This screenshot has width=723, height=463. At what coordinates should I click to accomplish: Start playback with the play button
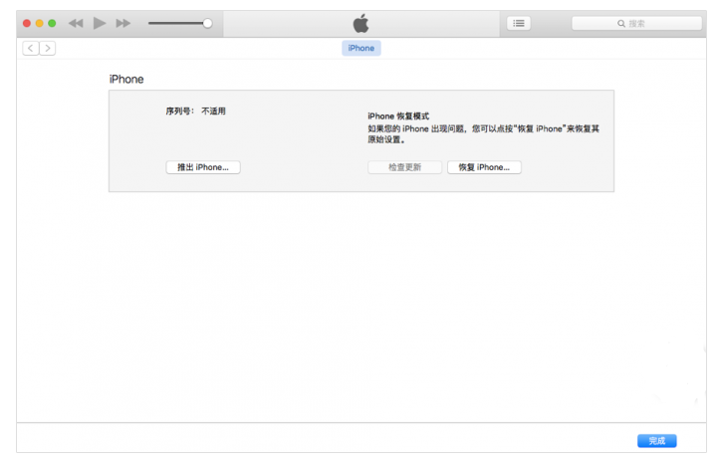pos(100,23)
